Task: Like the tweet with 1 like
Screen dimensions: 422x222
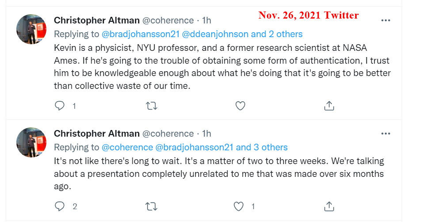Action: point(239,206)
